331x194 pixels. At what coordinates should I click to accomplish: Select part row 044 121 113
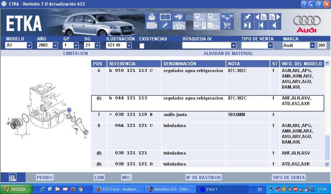click(208, 103)
